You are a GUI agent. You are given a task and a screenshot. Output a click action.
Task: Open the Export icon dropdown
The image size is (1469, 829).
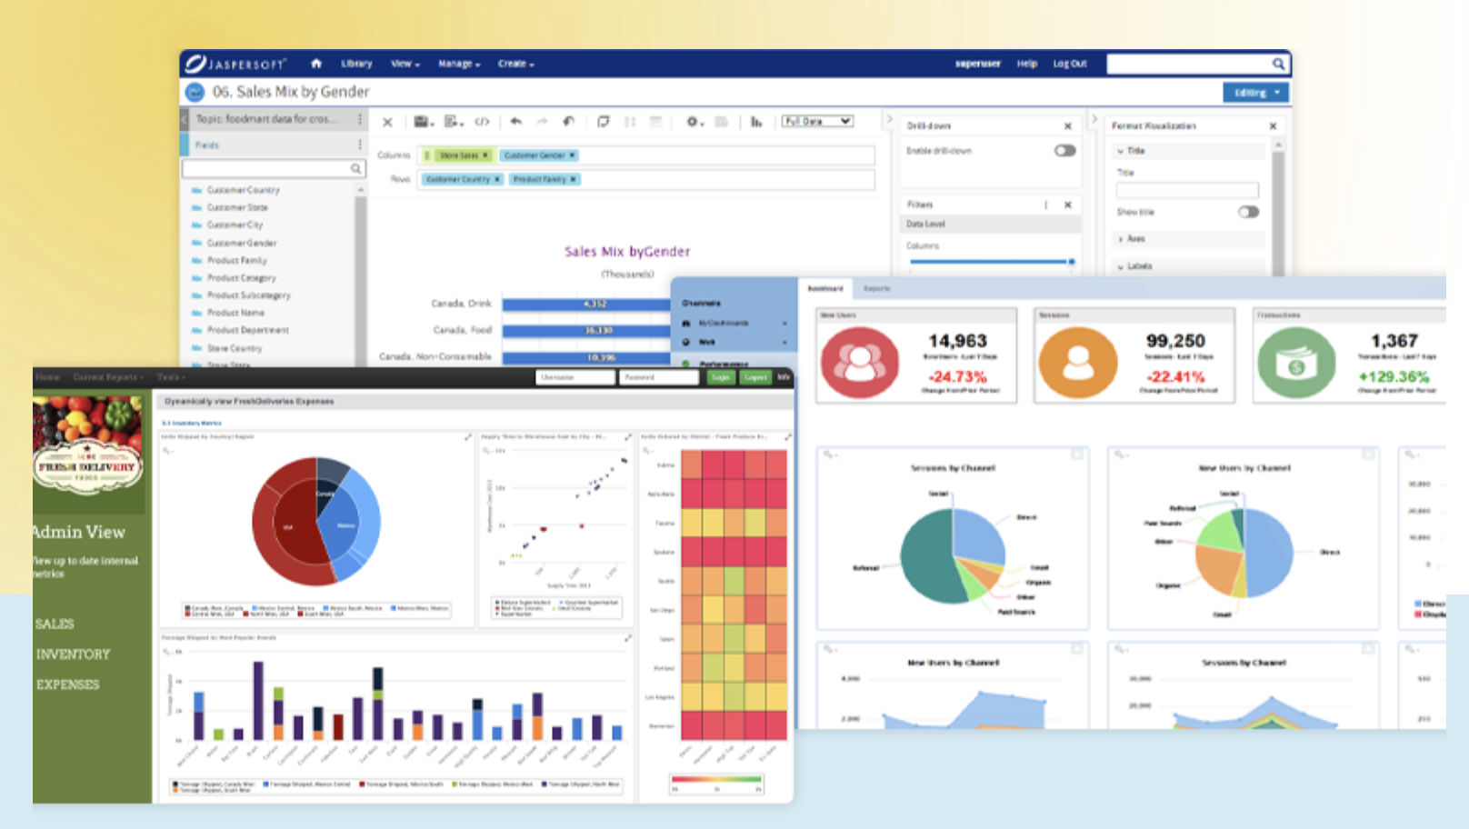point(454,122)
